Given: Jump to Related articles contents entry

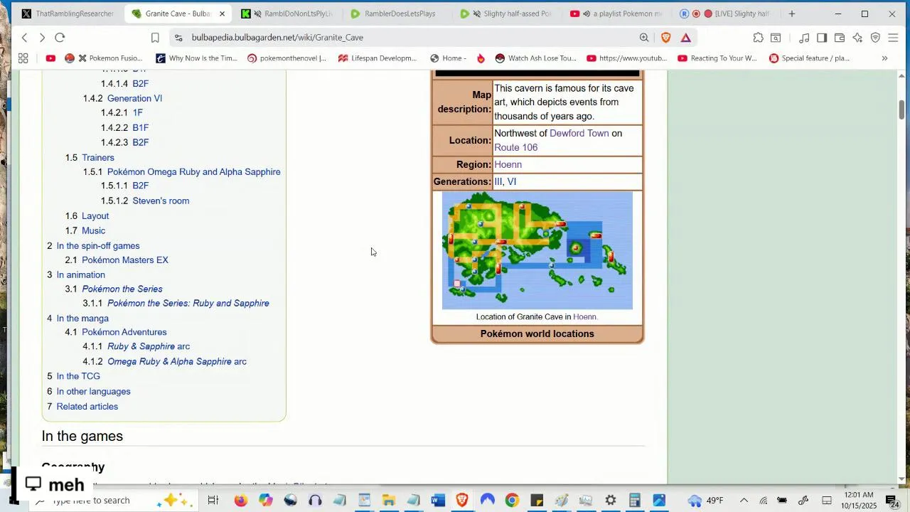Looking at the screenshot, I should click(87, 406).
